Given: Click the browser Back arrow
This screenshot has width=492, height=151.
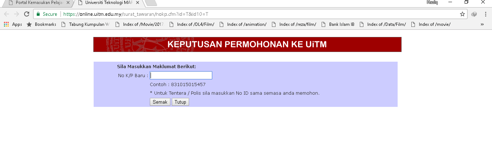Looking at the screenshot, I should pyautogui.click(x=6, y=14).
